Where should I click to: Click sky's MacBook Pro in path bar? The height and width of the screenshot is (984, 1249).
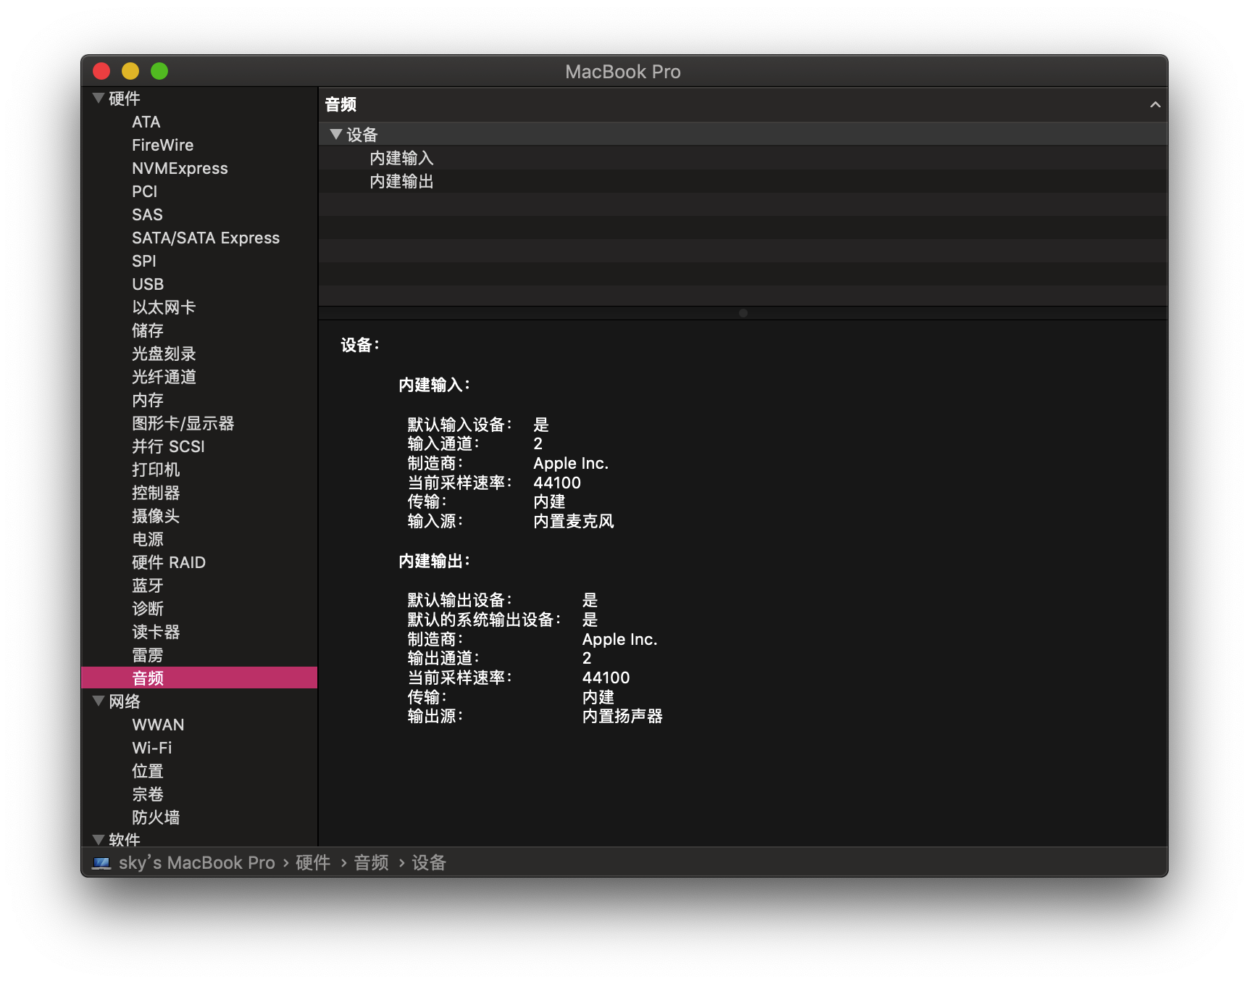(197, 862)
